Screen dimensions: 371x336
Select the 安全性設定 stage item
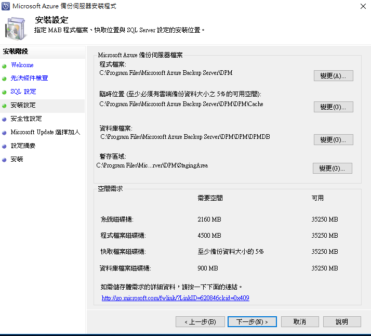tap(26, 119)
